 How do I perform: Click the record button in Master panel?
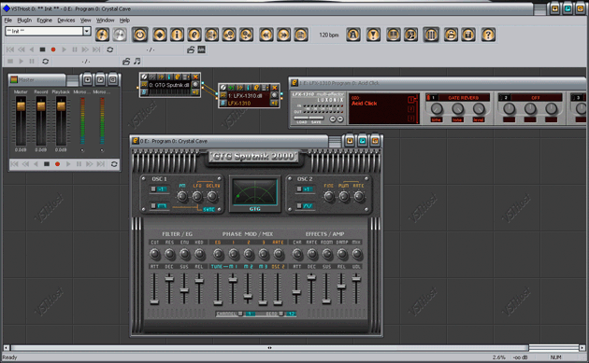tap(57, 164)
